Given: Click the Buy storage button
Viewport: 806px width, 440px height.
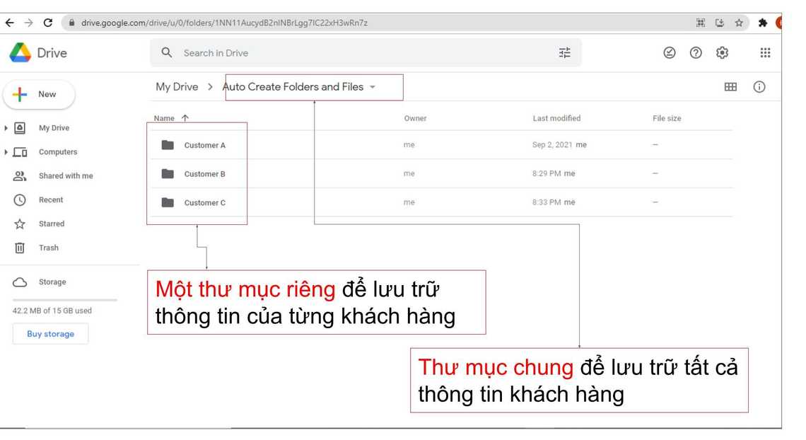Looking at the screenshot, I should pos(50,334).
